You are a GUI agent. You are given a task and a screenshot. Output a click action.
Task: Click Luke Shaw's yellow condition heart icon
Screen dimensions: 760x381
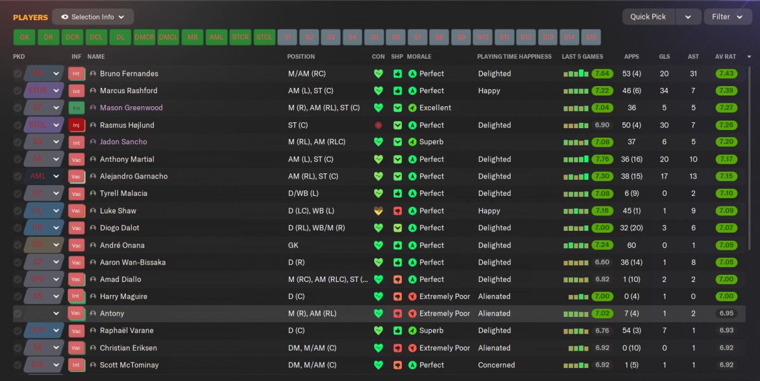tap(378, 211)
